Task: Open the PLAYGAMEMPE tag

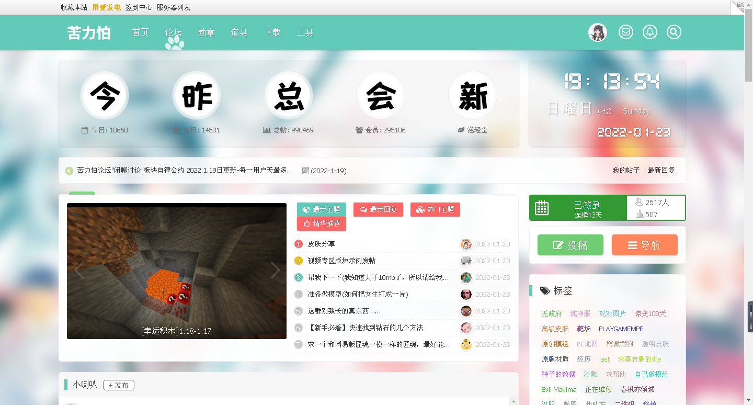Action: coord(621,329)
